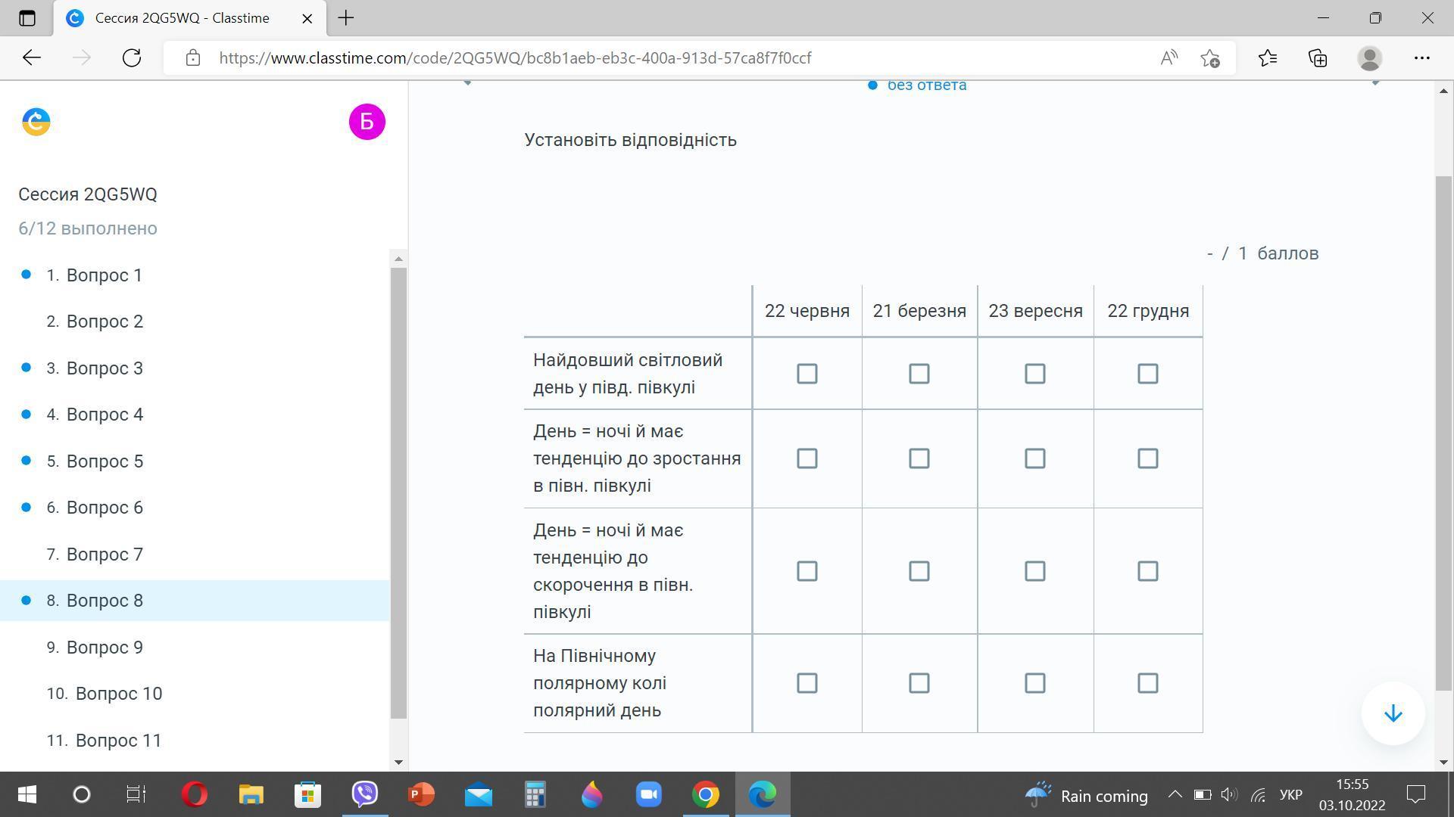The width and height of the screenshot is (1454, 817).
Task: Check 23 вересня for скорочення row
Action: pyautogui.click(x=1034, y=571)
